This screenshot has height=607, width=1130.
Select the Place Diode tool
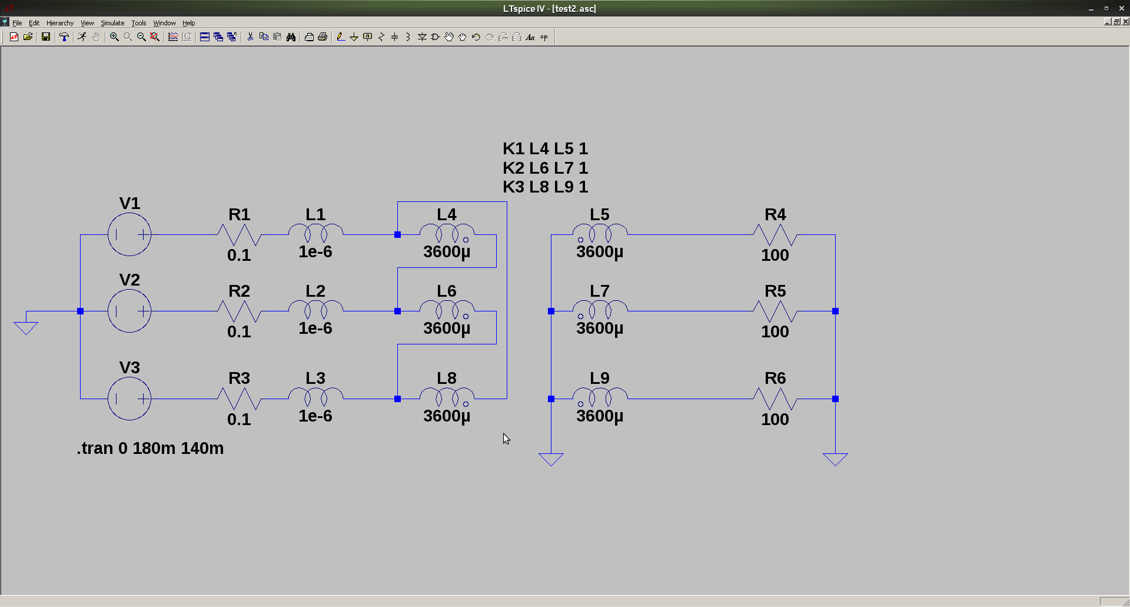click(x=422, y=37)
